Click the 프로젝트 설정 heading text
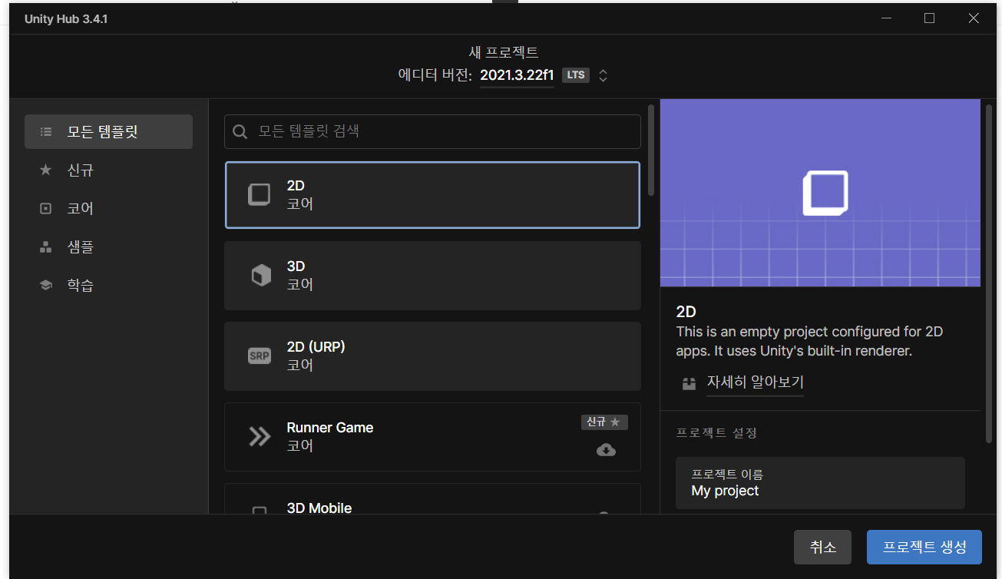 (x=716, y=433)
